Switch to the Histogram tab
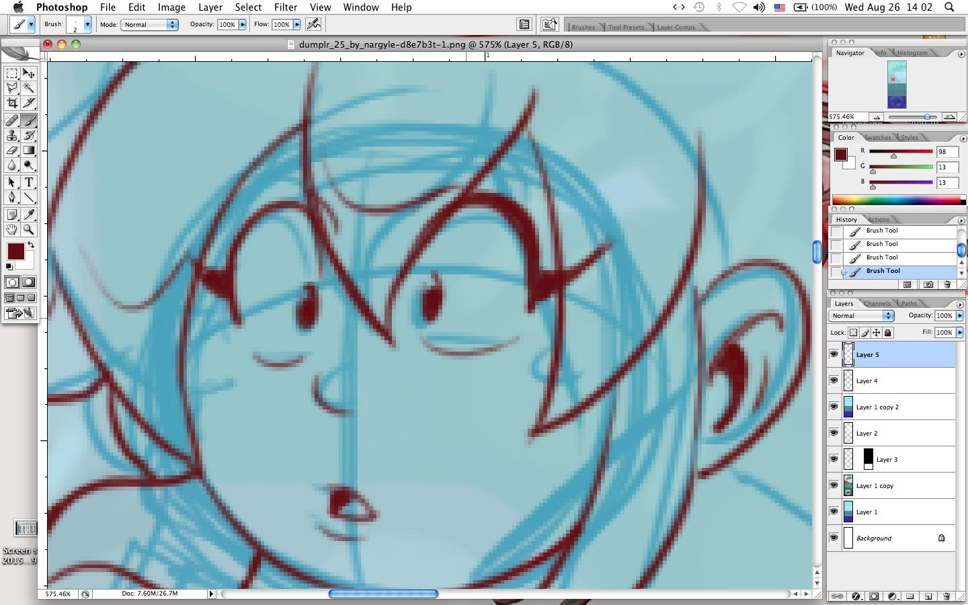 (912, 53)
